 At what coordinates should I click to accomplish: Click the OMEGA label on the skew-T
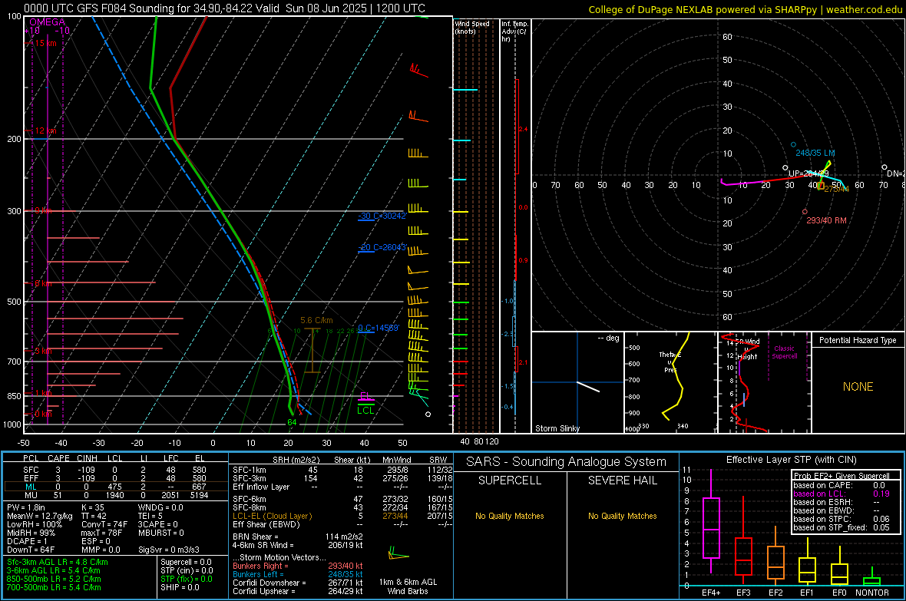click(x=47, y=22)
